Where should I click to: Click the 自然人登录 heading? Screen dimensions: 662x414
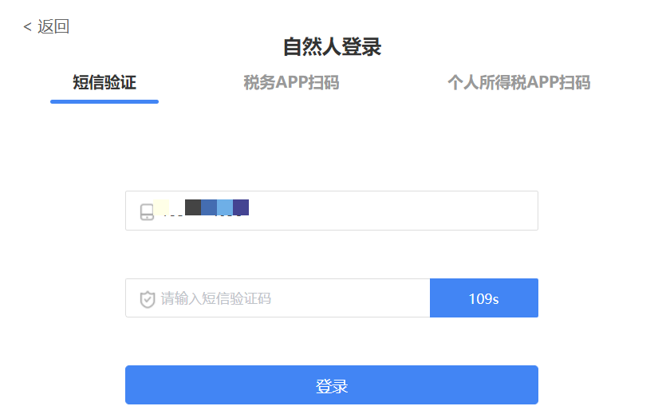coord(332,46)
